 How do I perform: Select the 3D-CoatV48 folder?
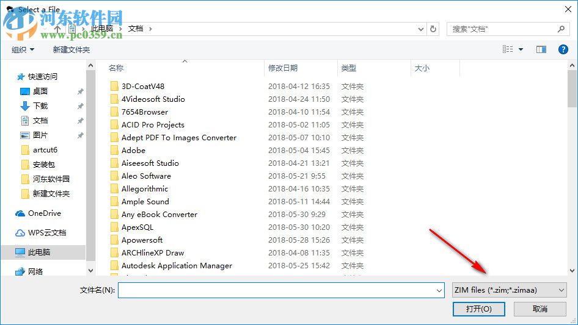pos(143,87)
